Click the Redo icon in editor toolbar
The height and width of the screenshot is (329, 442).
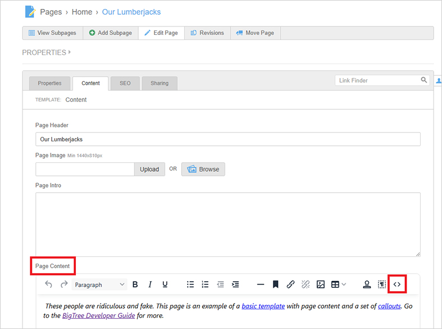pyautogui.click(x=64, y=284)
